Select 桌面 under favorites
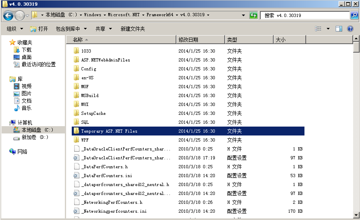This screenshot has width=360, height=220. pyautogui.click(x=26, y=57)
